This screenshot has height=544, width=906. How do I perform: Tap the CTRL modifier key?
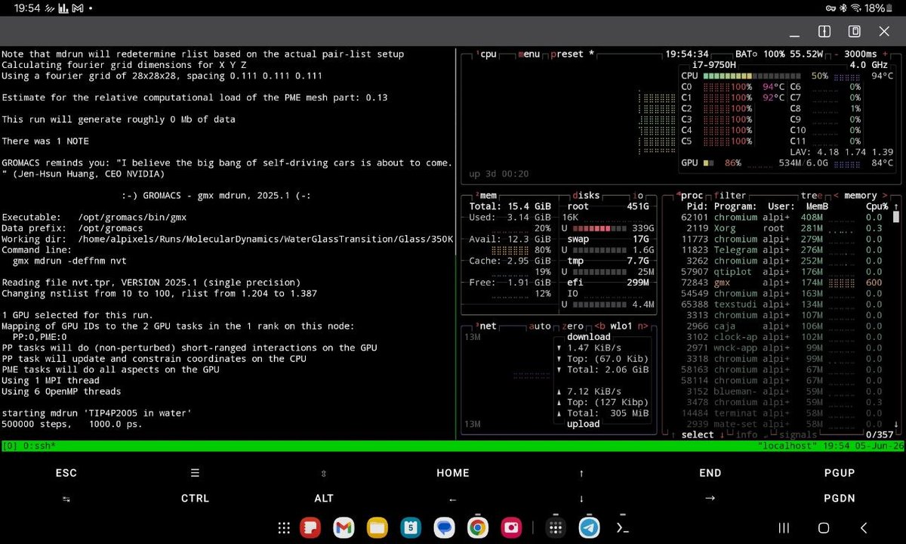click(x=195, y=498)
